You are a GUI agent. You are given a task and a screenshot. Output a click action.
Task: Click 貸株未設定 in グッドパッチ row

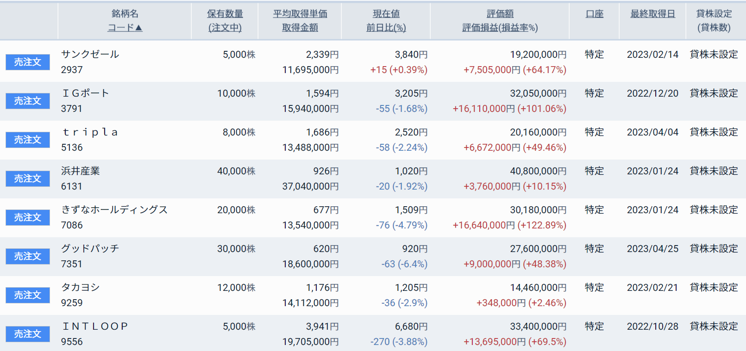(714, 248)
